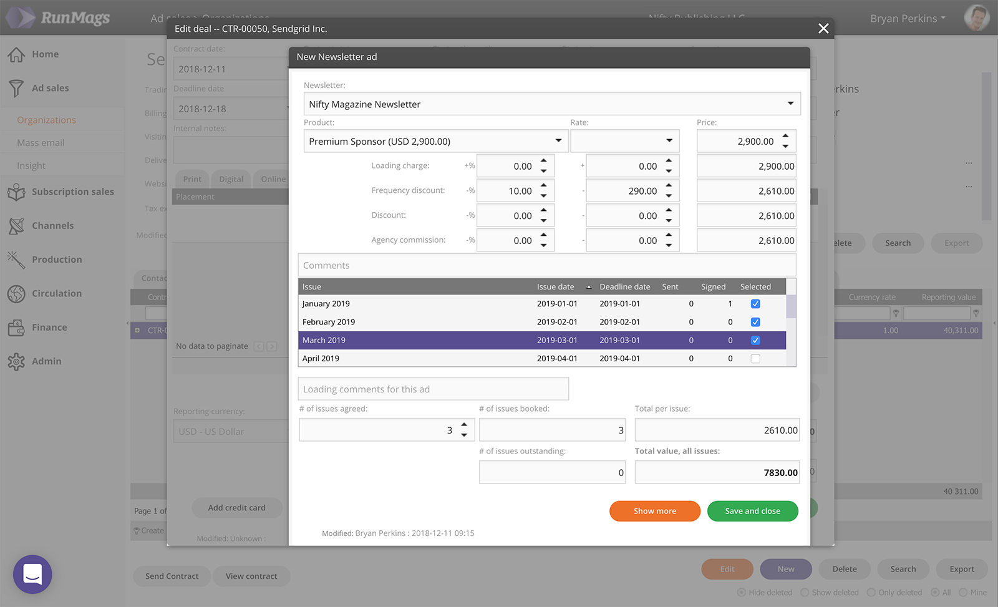Switch to the Print tab
The height and width of the screenshot is (607, 998).
pyautogui.click(x=192, y=179)
